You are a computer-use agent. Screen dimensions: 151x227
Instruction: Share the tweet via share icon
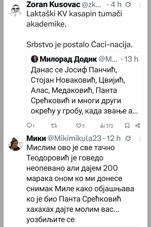[x=137, y=126]
